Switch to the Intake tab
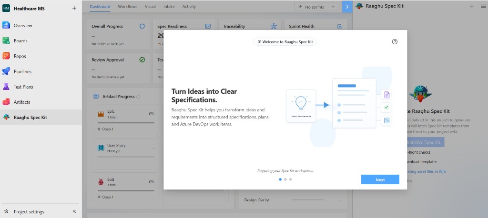This screenshot has height=218, width=488. [x=169, y=7]
